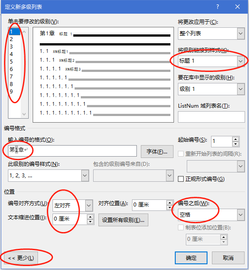Click the 字体 font button
The width and height of the screenshot is (249, 270).
click(x=157, y=151)
